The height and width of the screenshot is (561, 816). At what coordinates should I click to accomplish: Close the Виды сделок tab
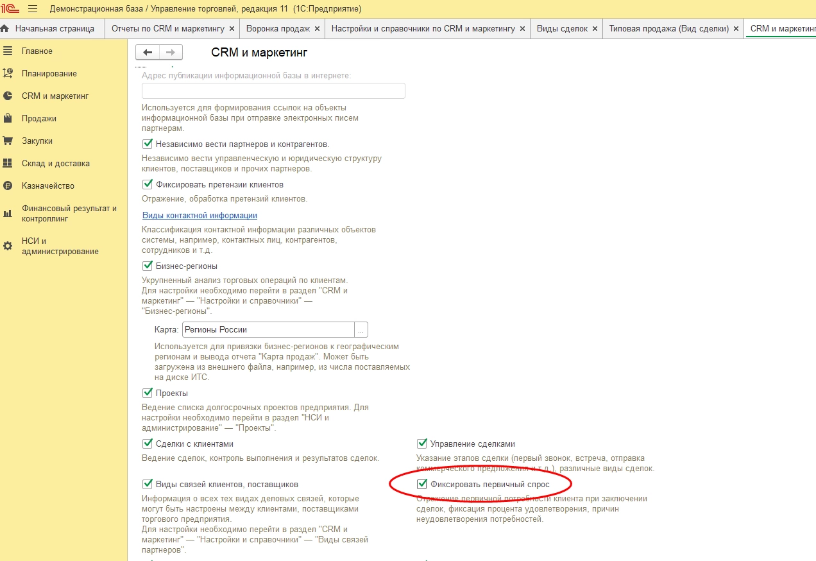tap(595, 29)
